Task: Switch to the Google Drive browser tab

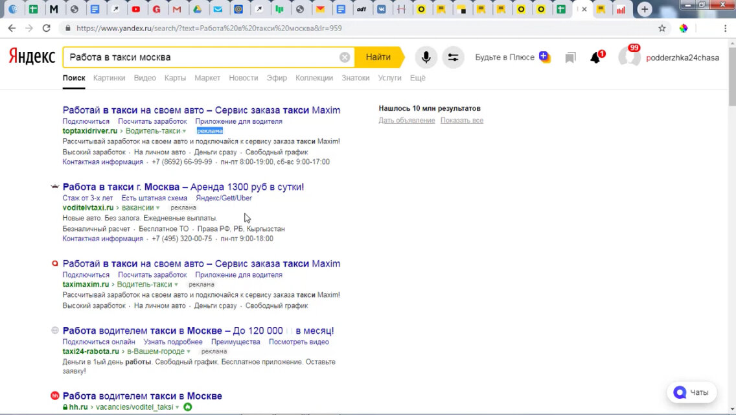Action: (198, 9)
